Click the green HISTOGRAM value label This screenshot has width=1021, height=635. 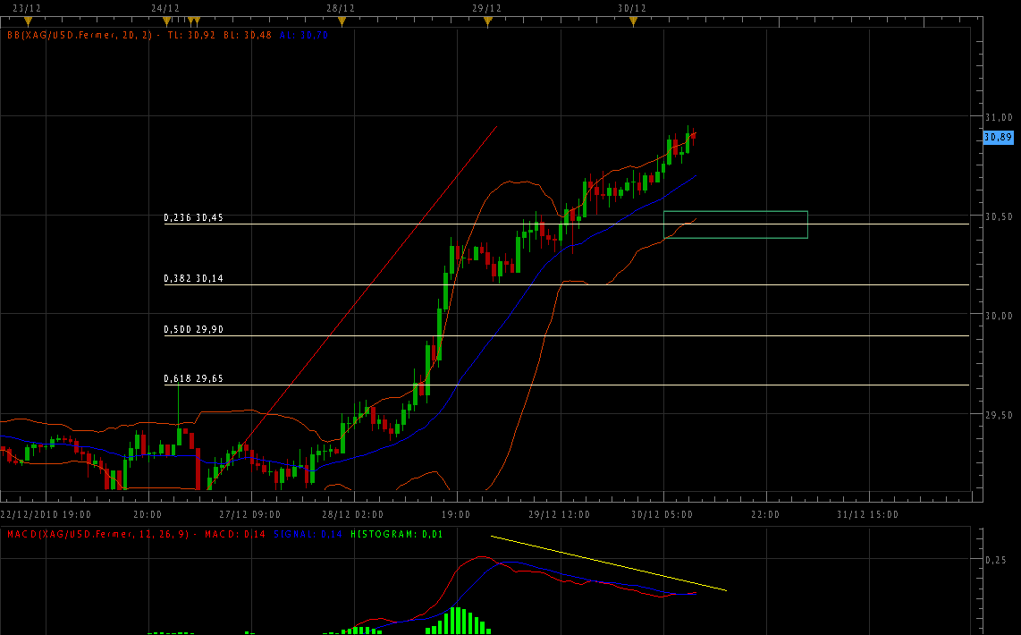click(397, 534)
